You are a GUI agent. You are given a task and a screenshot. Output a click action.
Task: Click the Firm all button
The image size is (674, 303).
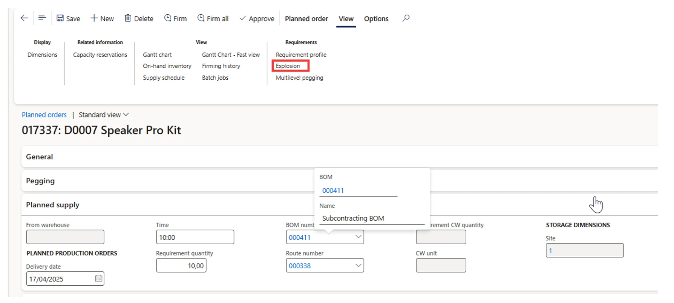pyautogui.click(x=213, y=18)
